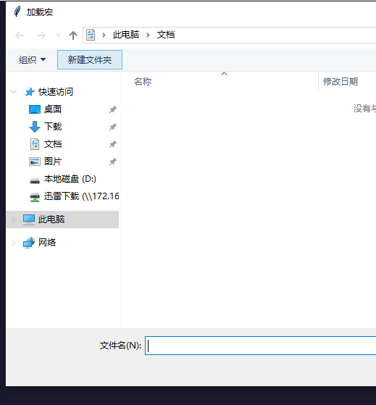Expand the chevron before 此电脑 in the address bar
Image resolution: width=376 pixels, height=405 pixels.
pos(104,35)
